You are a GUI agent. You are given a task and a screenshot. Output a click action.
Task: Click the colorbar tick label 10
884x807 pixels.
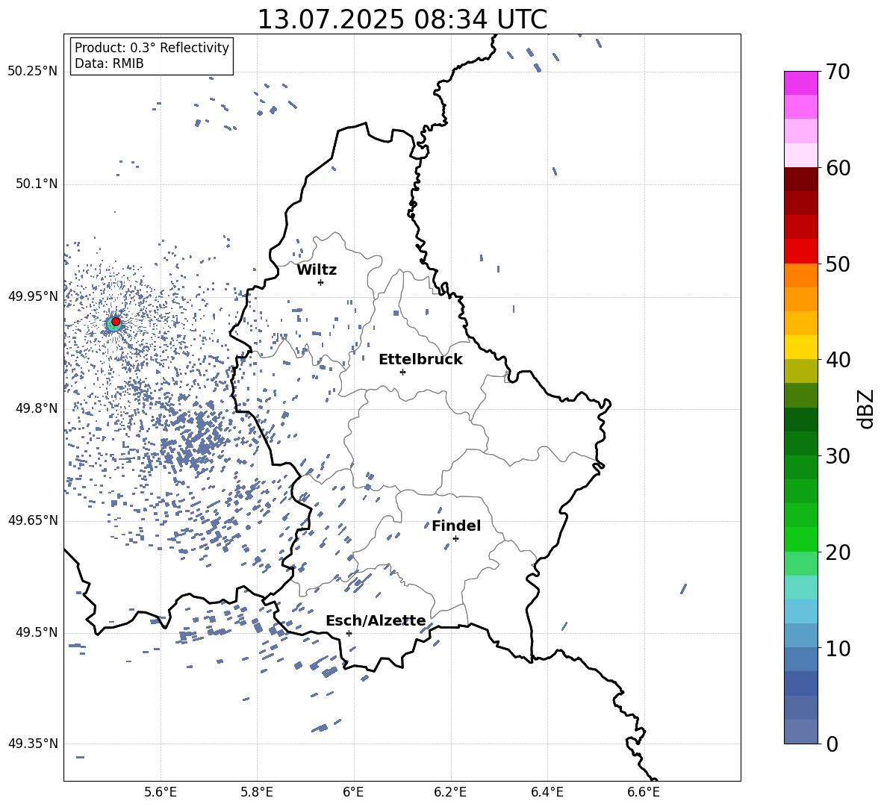point(838,648)
